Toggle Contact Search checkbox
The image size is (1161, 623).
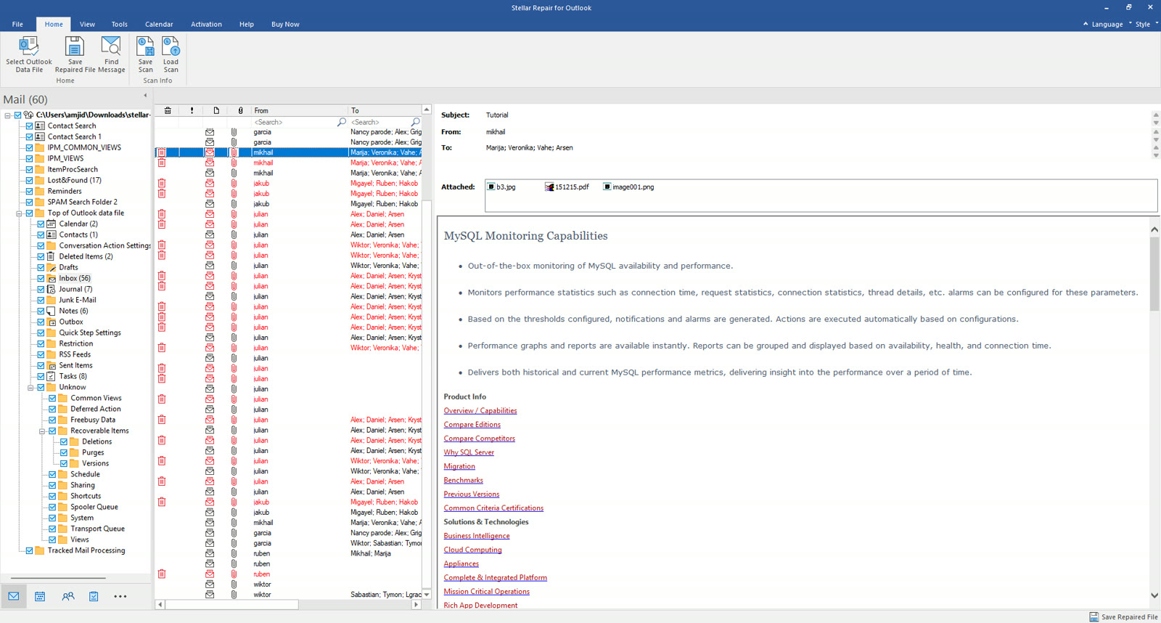(30, 126)
